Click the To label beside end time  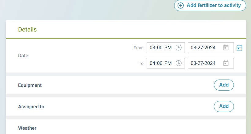(141, 64)
